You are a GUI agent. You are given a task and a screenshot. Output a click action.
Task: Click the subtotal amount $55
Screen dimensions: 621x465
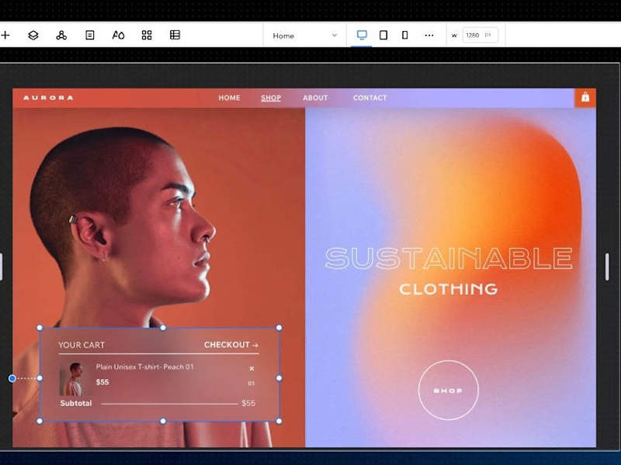248,403
